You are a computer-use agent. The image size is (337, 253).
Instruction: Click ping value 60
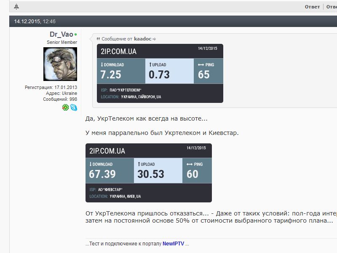(193, 174)
